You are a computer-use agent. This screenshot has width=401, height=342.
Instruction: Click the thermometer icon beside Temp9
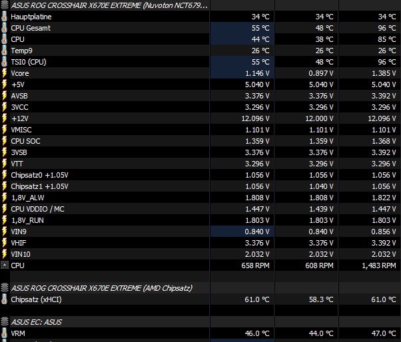coord(5,51)
